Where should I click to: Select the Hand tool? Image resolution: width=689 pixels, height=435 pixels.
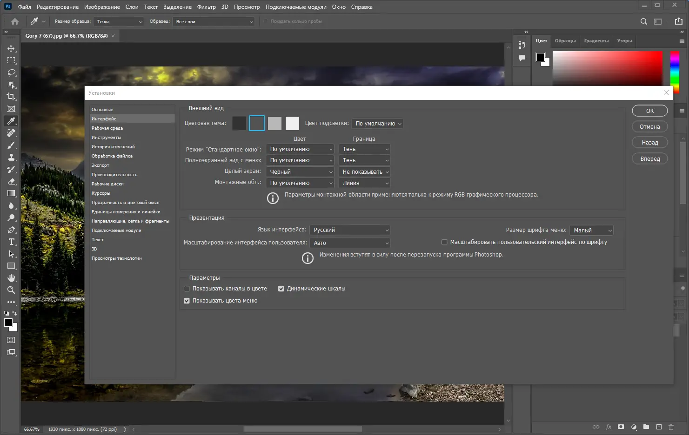tap(11, 278)
